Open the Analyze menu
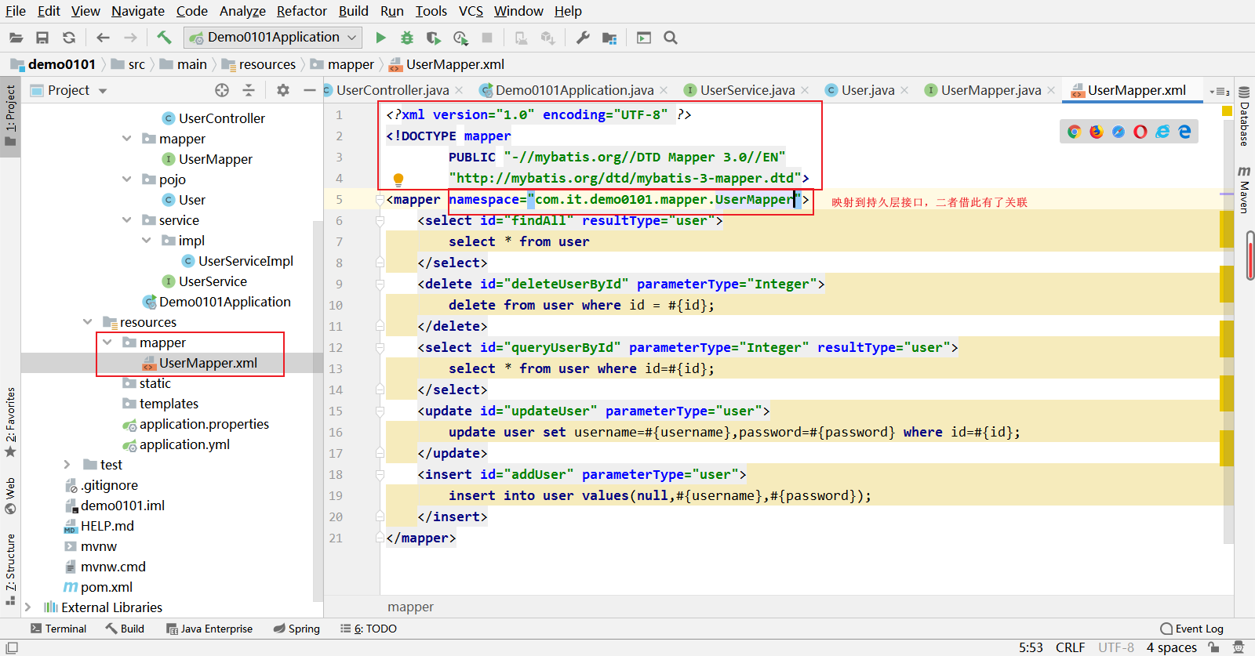Screen dimensions: 1255x656 click(242, 11)
